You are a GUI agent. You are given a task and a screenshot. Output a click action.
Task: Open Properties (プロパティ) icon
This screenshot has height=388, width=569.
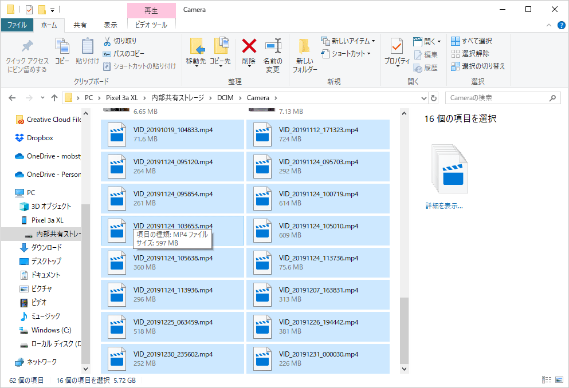pos(397,46)
